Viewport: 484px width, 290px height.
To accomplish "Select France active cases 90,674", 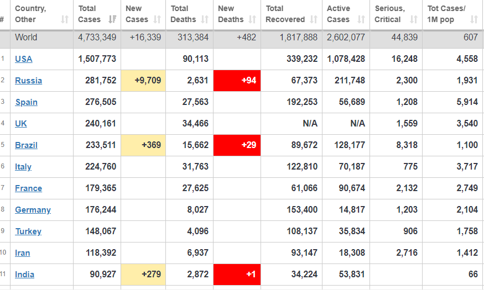I will pyautogui.click(x=352, y=188).
